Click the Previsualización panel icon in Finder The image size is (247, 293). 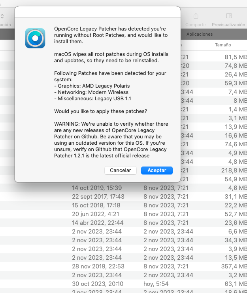pos(229,16)
